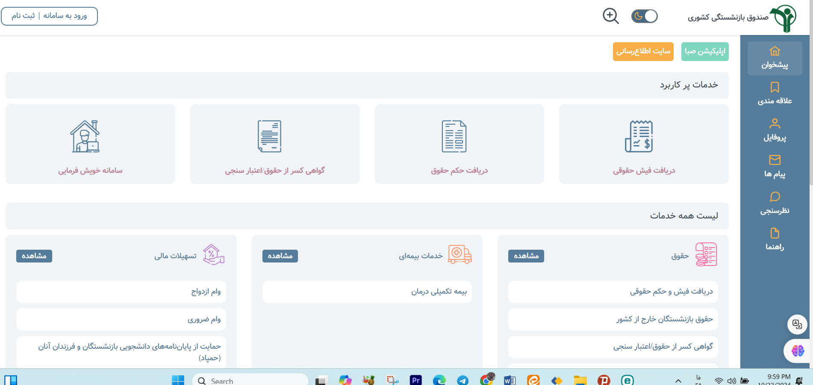813x385 pixels.
Task: Open Telegram from the taskbar
Action: click(x=463, y=380)
